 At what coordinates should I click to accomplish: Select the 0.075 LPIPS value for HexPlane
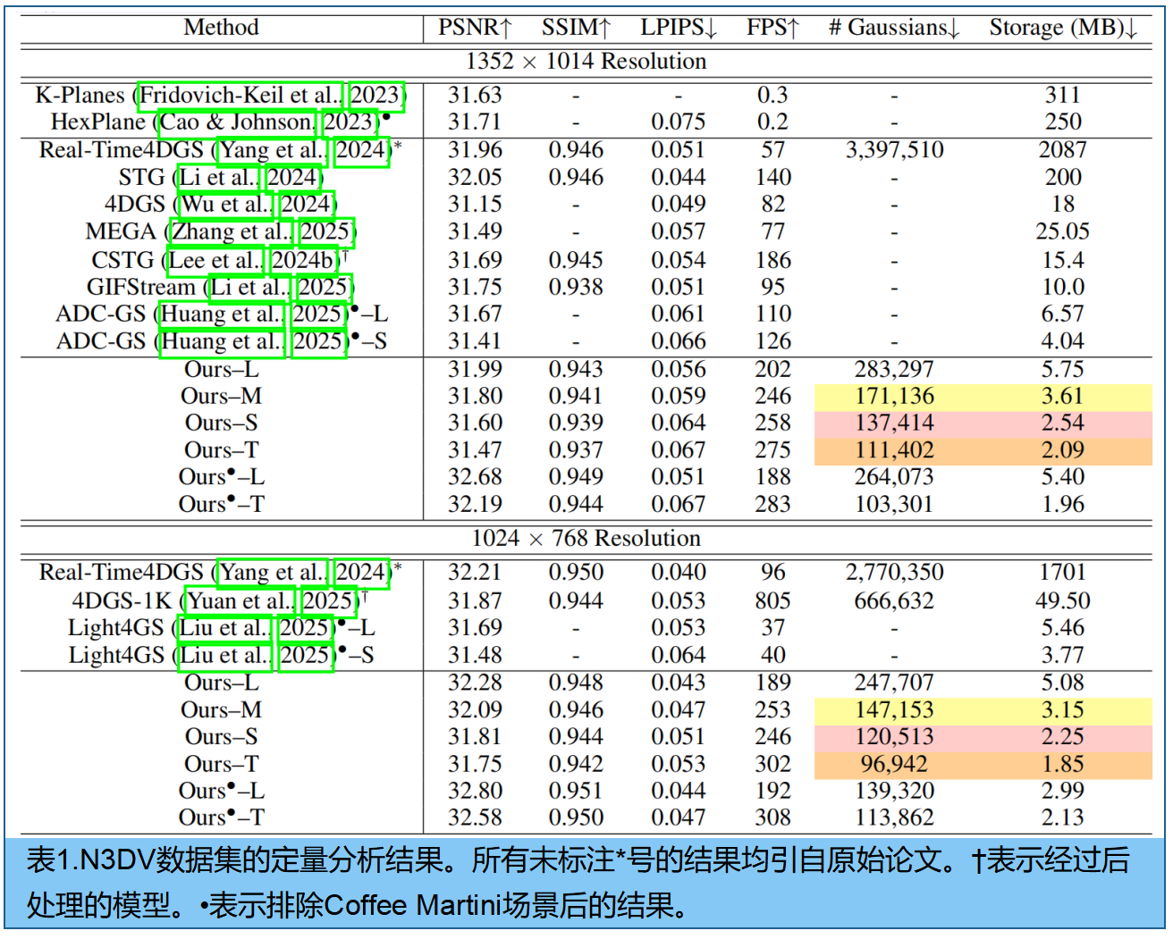[679, 122]
